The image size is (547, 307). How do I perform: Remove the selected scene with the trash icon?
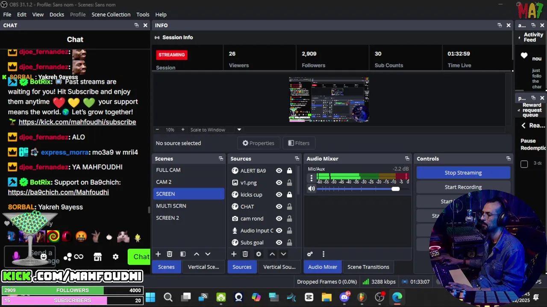click(170, 254)
